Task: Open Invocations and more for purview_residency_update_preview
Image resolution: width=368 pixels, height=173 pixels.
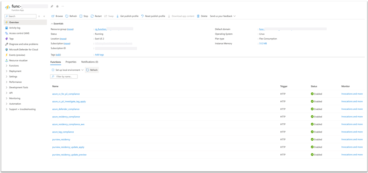Action: coord(352,155)
